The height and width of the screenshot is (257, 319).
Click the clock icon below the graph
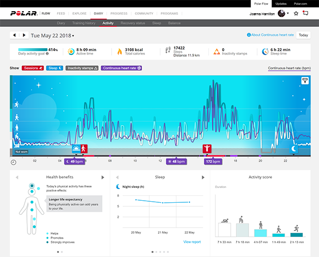pos(13,162)
